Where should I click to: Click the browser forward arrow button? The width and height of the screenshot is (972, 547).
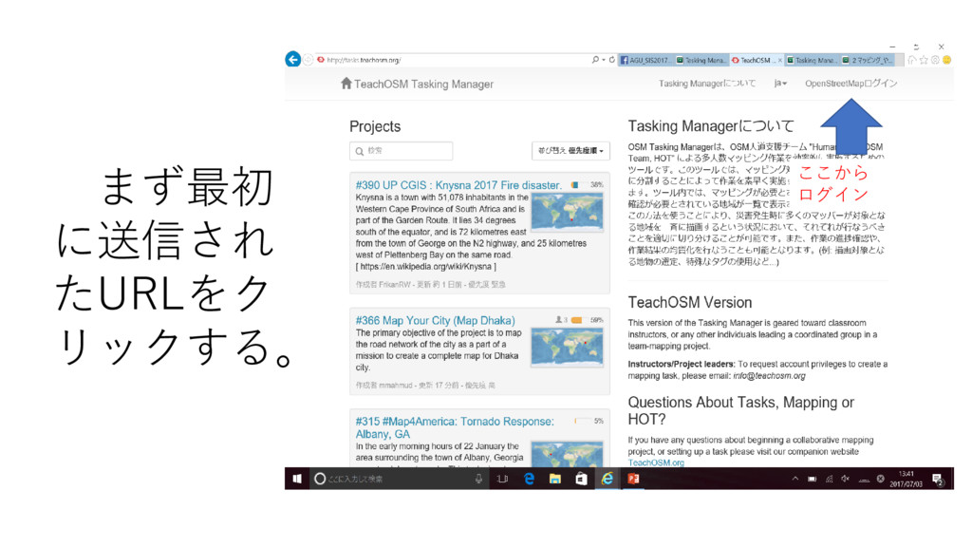click(x=308, y=60)
